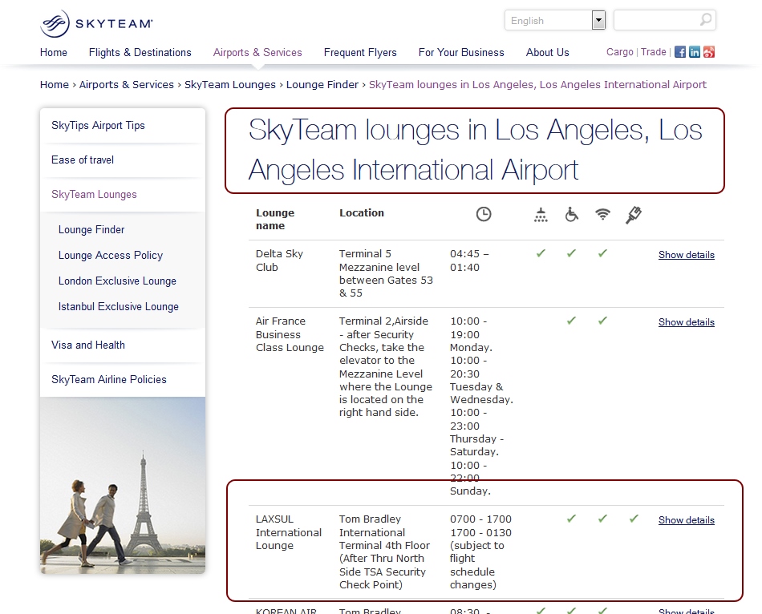Click the WiFi availability column icon
The image size is (762, 614).
point(602,215)
